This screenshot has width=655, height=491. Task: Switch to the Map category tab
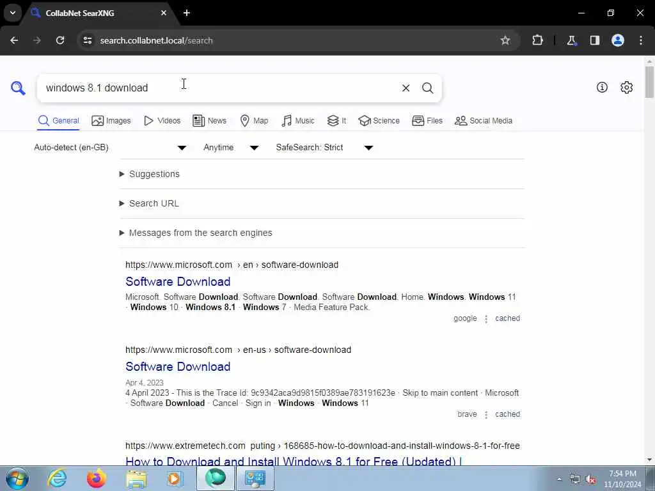(x=254, y=121)
